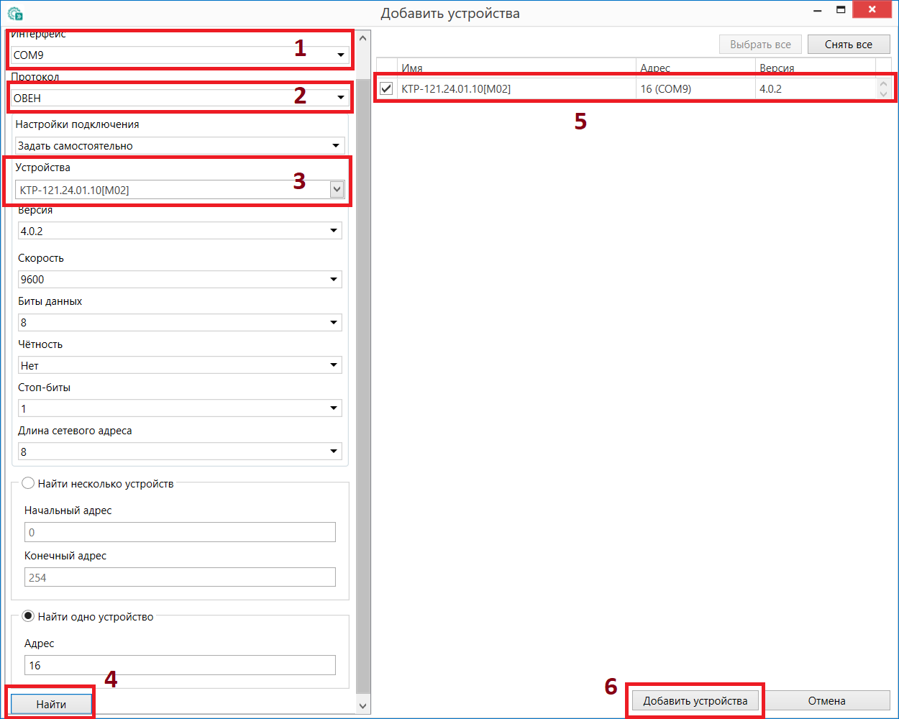Click the app icon in title bar

tap(15, 13)
